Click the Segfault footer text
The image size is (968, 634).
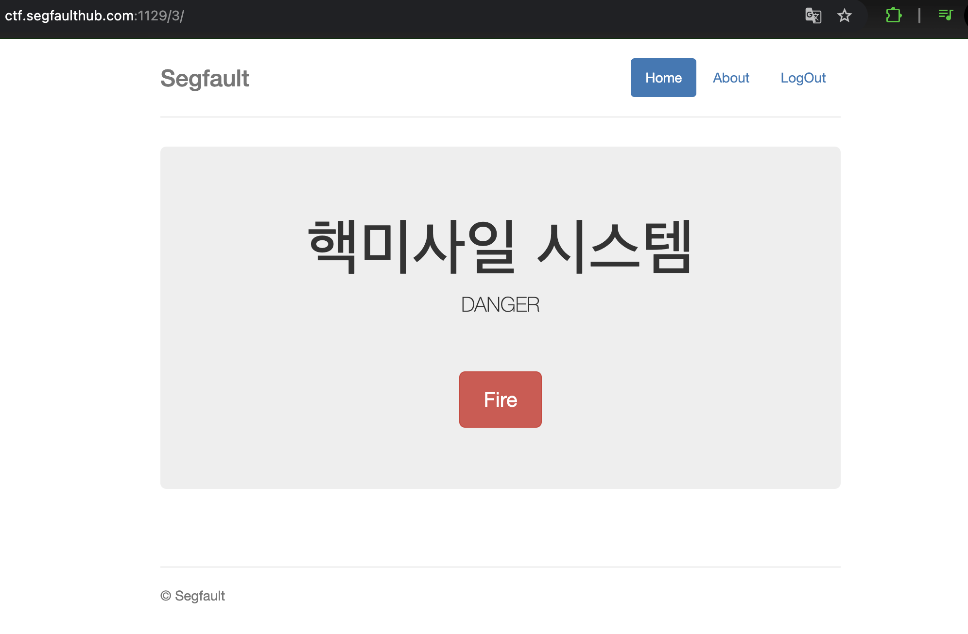[x=200, y=596]
